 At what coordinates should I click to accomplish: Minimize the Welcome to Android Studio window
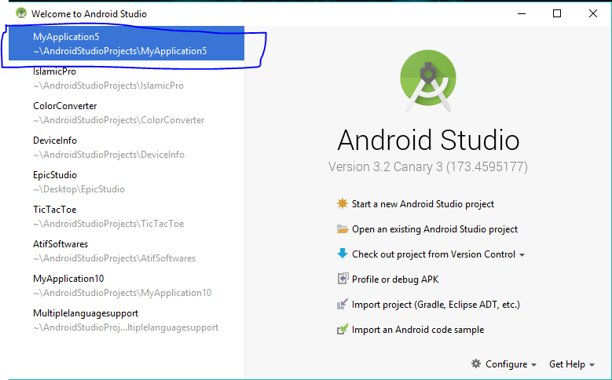(522, 13)
